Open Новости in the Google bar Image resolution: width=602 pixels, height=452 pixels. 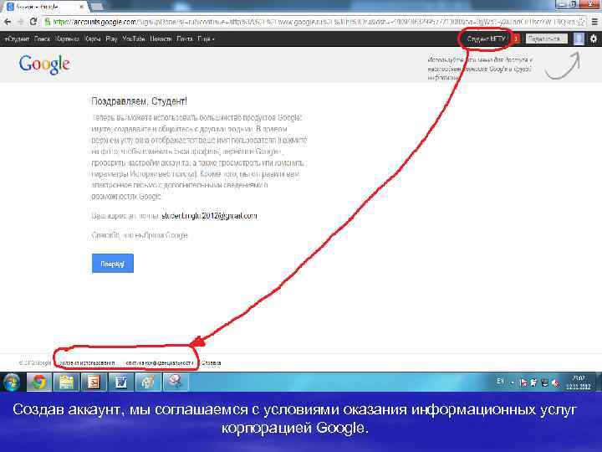pos(161,39)
